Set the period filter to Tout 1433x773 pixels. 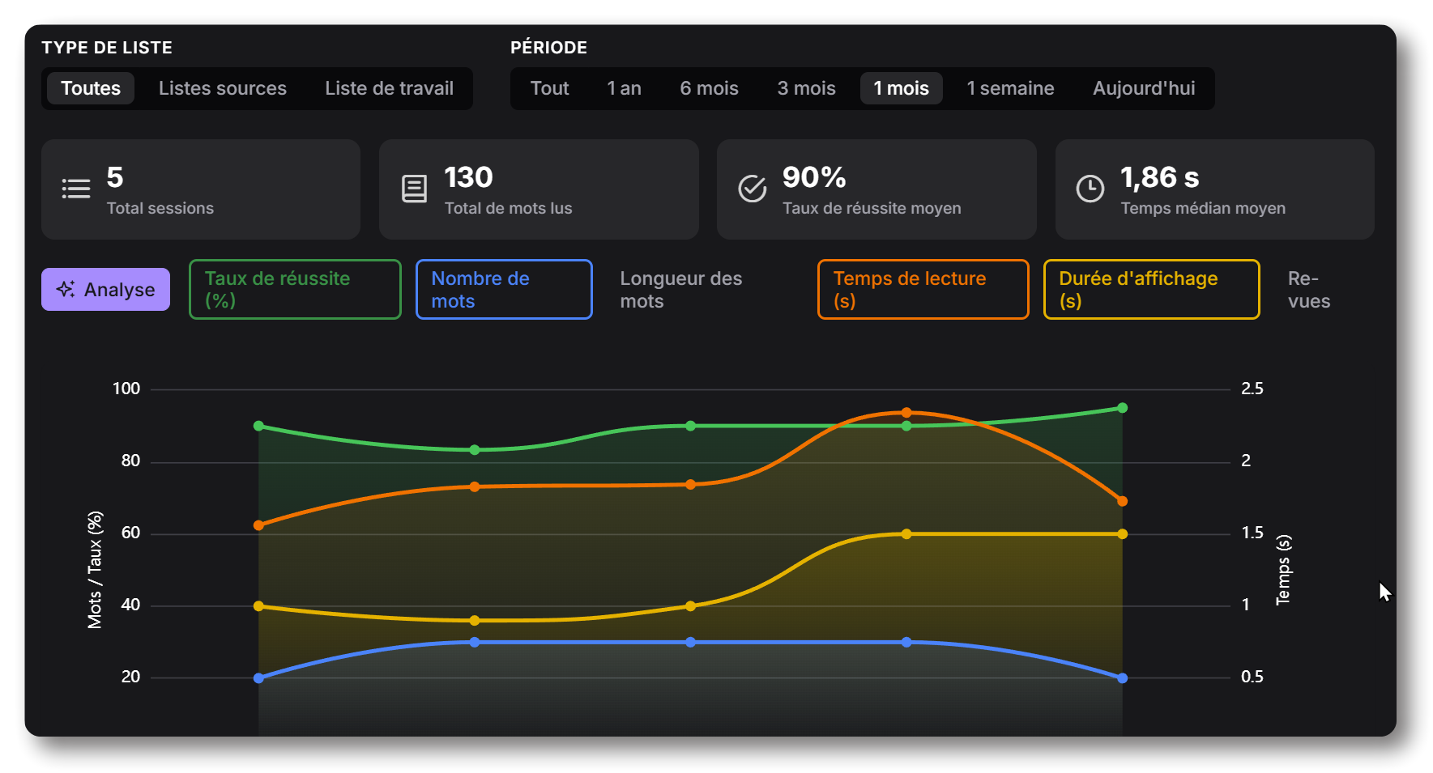(549, 88)
